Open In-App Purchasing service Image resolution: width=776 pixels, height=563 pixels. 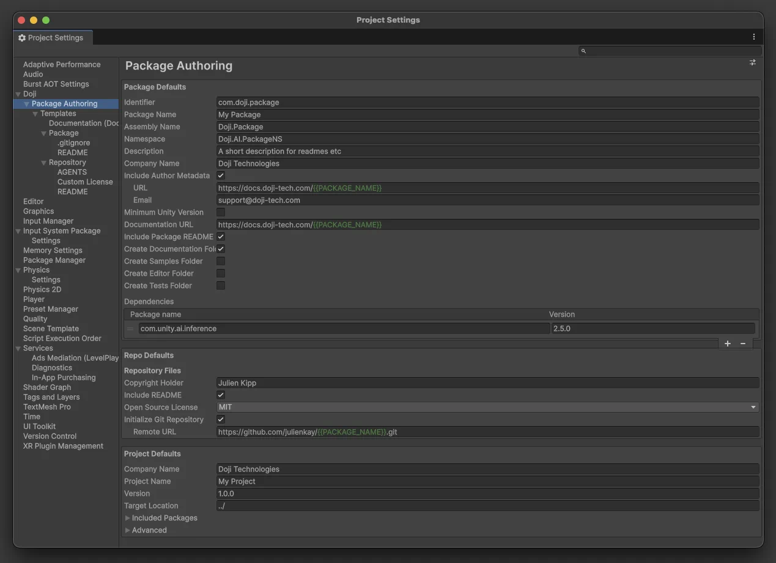tap(64, 377)
